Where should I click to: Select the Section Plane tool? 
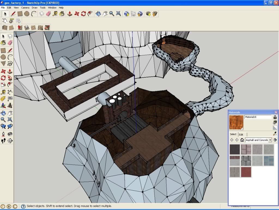pyautogui.click(x=10, y=141)
